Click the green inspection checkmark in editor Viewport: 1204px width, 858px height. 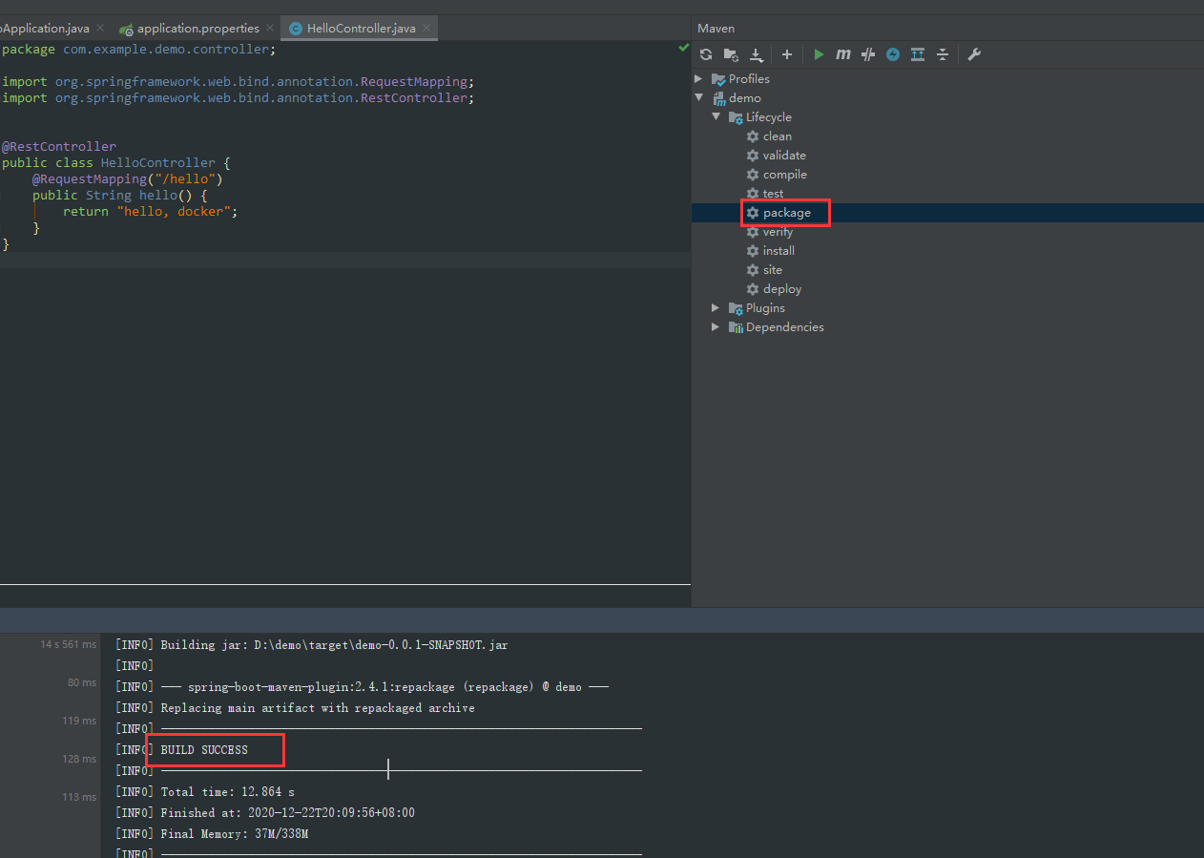pos(683,47)
